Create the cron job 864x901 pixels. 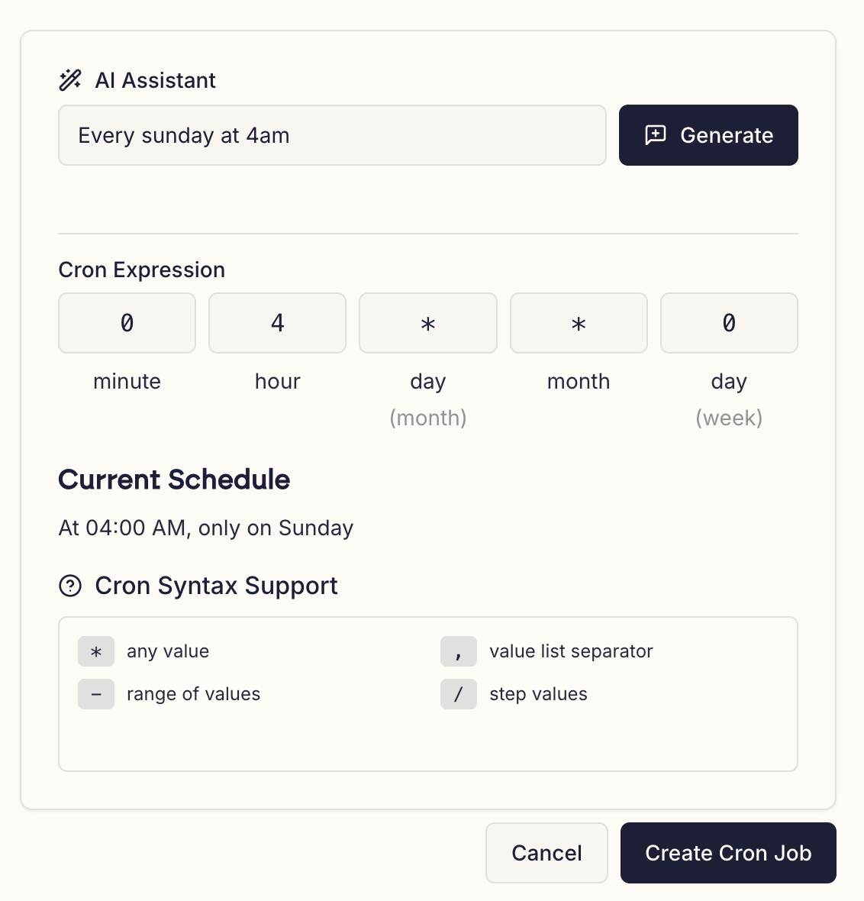click(x=728, y=853)
